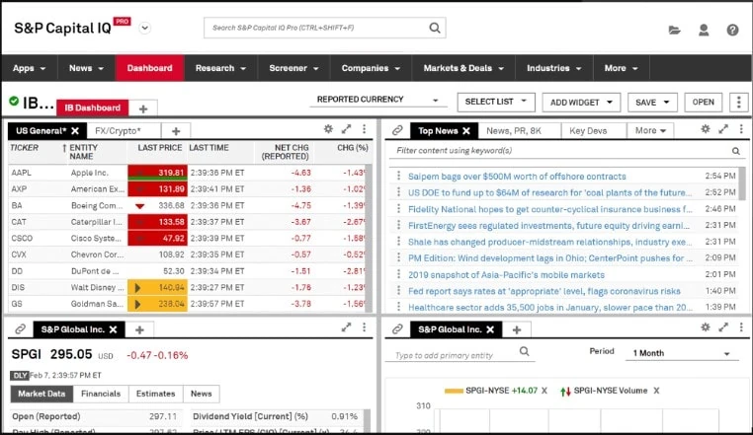Screen dimensions: 753x435
Task: Open drag menu for Saipem news row
Action: point(398,176)
